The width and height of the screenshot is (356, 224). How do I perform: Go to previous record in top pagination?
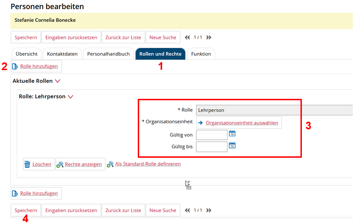click(187, 38)
